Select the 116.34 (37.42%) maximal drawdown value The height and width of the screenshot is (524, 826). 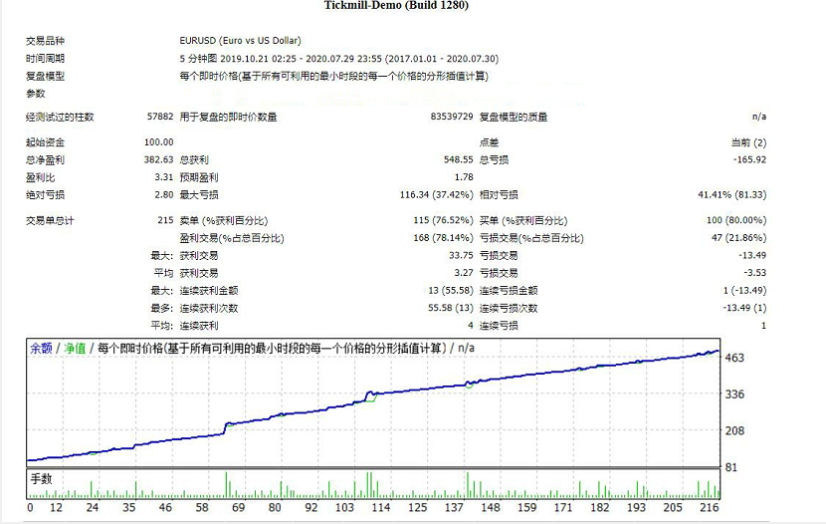436,194
